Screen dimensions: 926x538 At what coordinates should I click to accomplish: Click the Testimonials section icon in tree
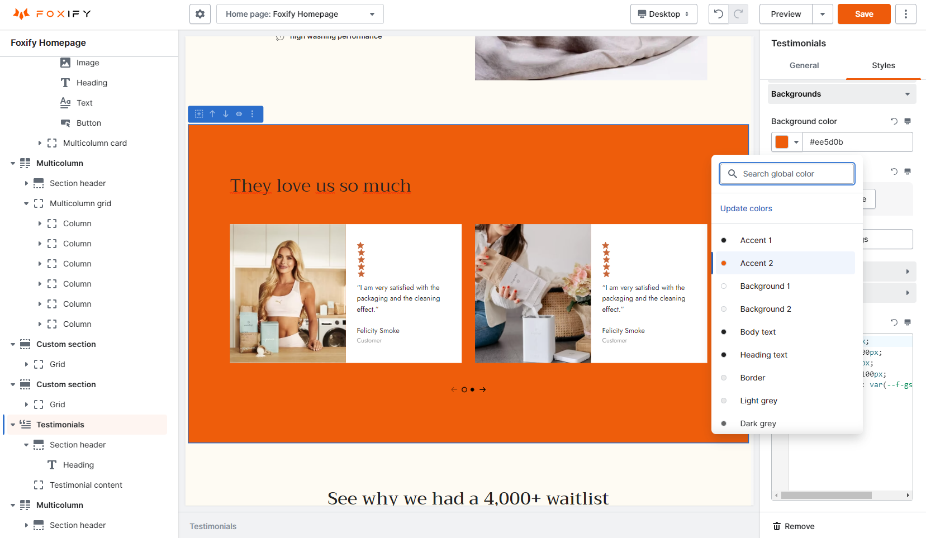pos(25,425)
